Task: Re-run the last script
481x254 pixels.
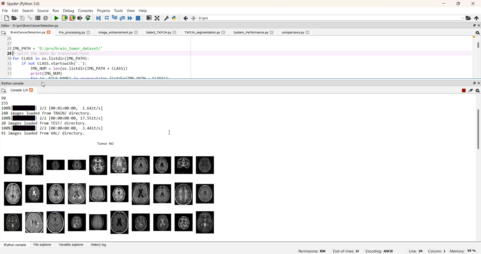Action: [88, 18]
